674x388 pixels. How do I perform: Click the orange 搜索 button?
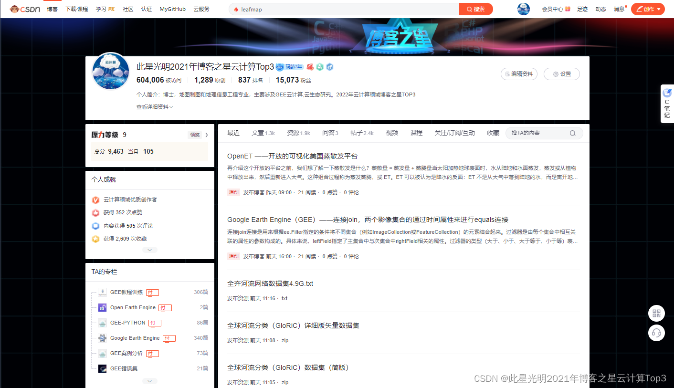tap(476, 9)
